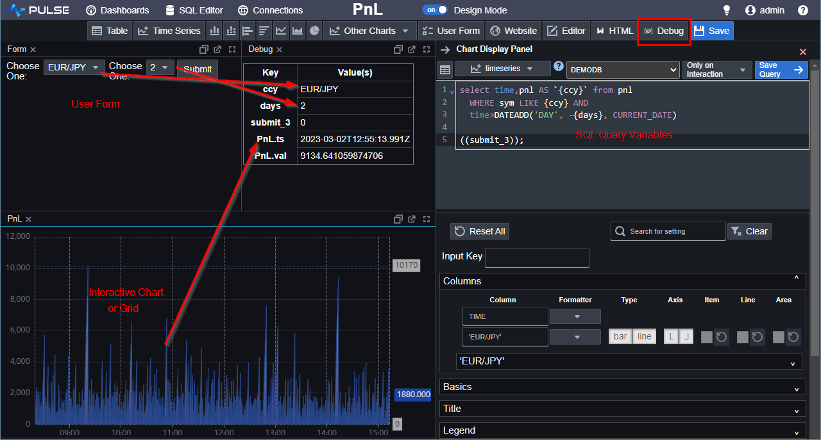Expand the Basics section
Image resolution: width=821 pixels, height=440 pixels.
pyautogui.click(x=623, y=387)
